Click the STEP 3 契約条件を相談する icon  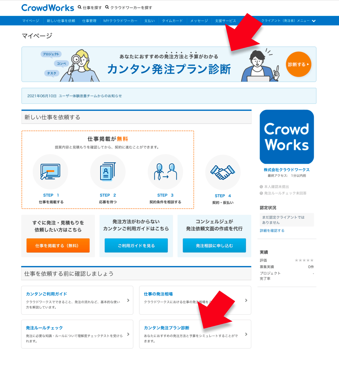tap(165, 171)
